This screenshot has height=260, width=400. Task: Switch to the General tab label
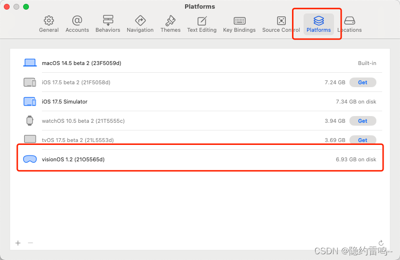click(49, 30)
